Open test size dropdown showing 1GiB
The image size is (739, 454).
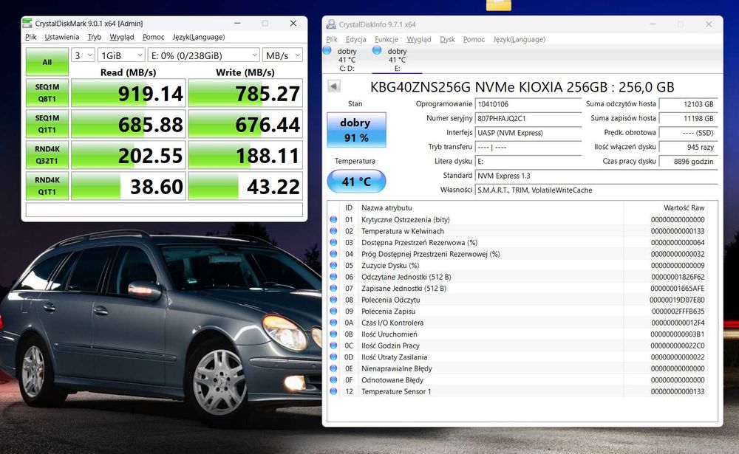(121, 55)
